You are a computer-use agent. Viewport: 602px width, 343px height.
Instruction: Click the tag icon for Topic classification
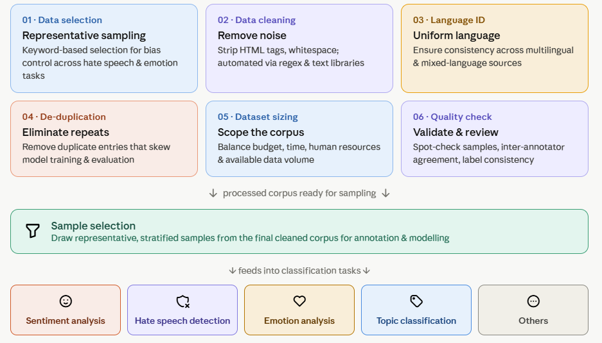[416, 301]
